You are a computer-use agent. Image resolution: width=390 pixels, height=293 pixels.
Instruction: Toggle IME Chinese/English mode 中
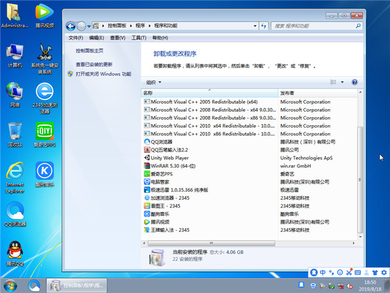point(323,273)
